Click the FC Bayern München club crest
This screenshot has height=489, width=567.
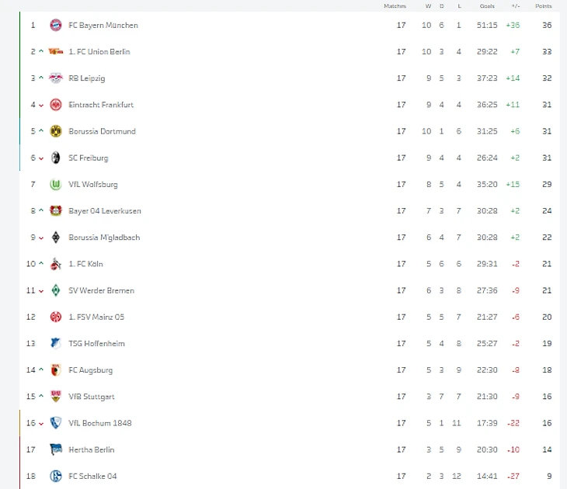[56, 25]
